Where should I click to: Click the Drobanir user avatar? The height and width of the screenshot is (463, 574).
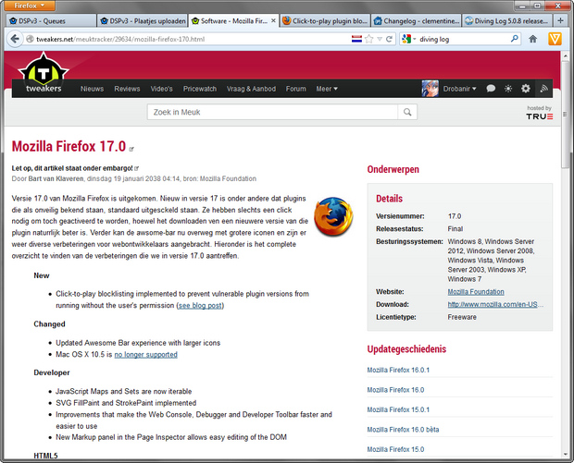pos(430,89)
